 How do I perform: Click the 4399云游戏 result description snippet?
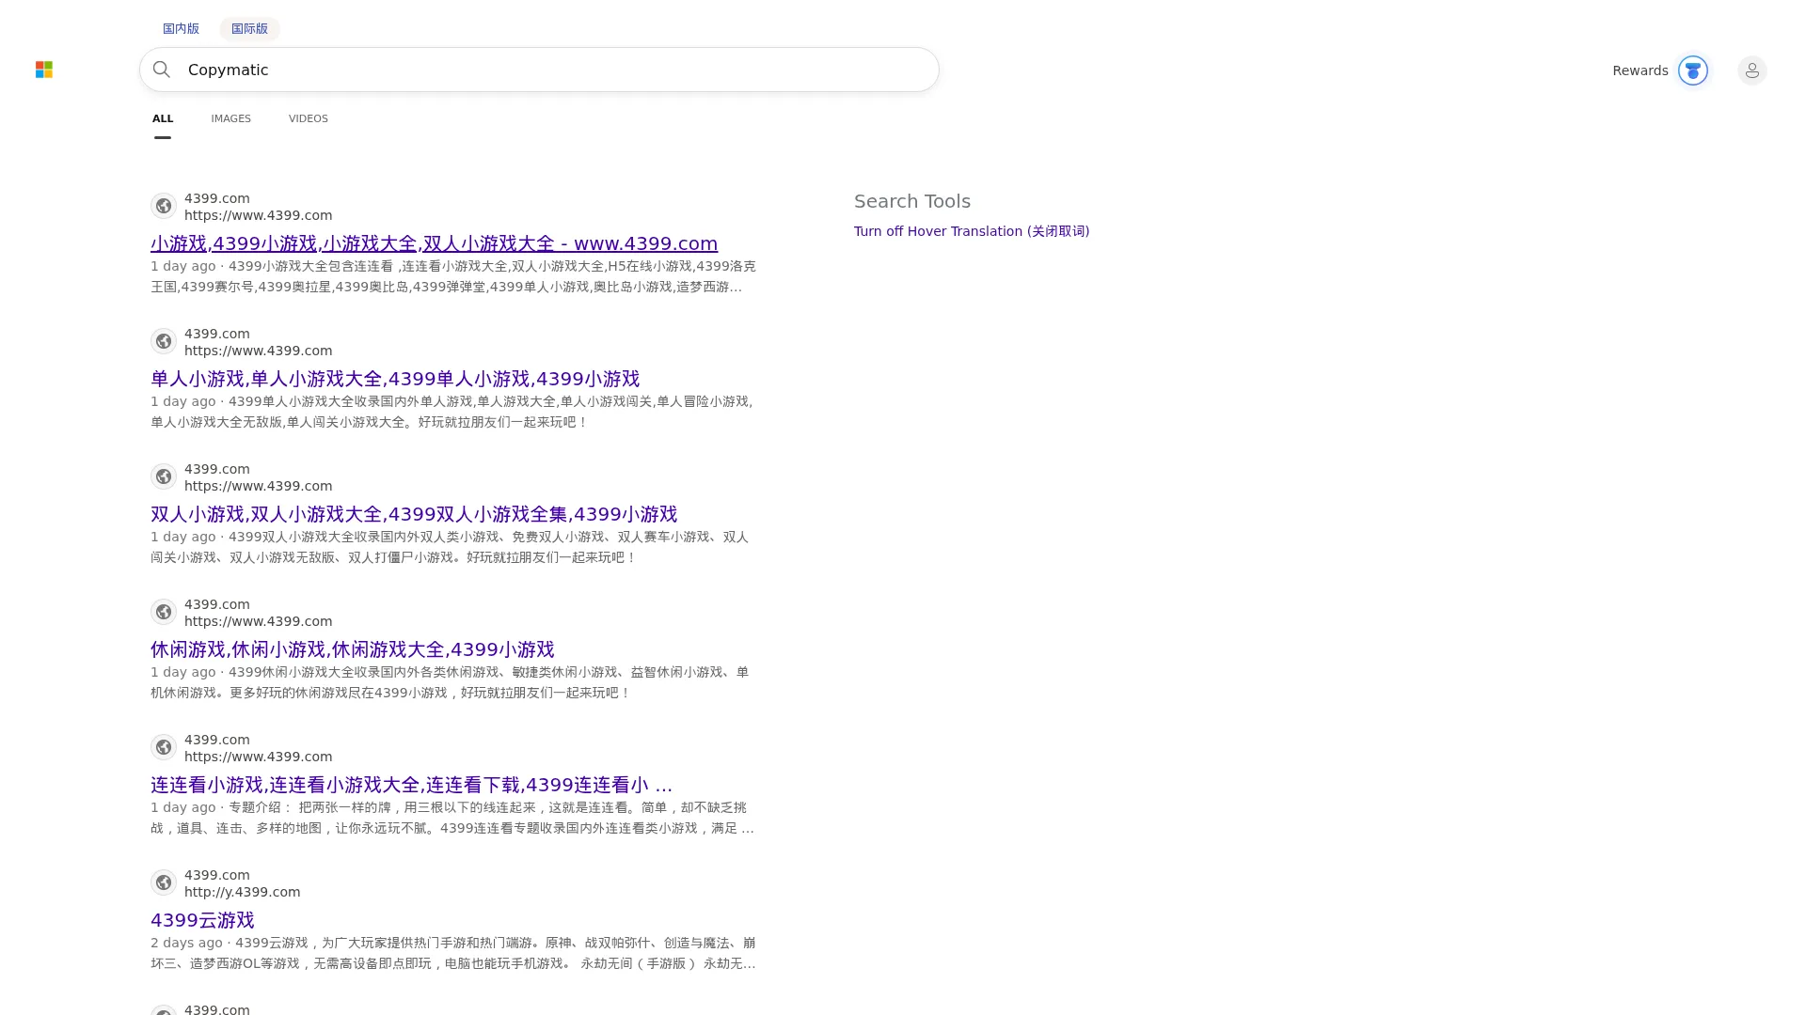[452, 953]
